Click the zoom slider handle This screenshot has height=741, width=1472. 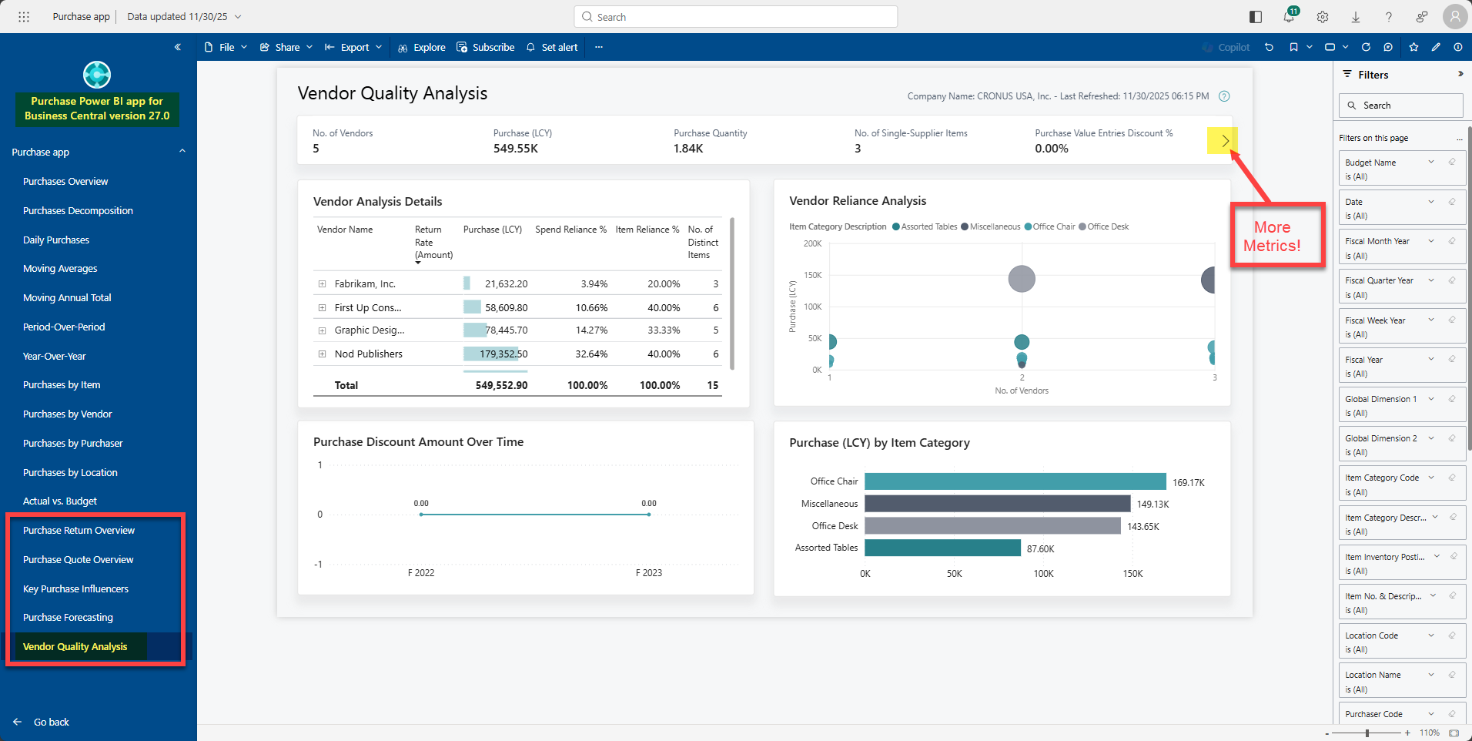(x=1367, y=733)
